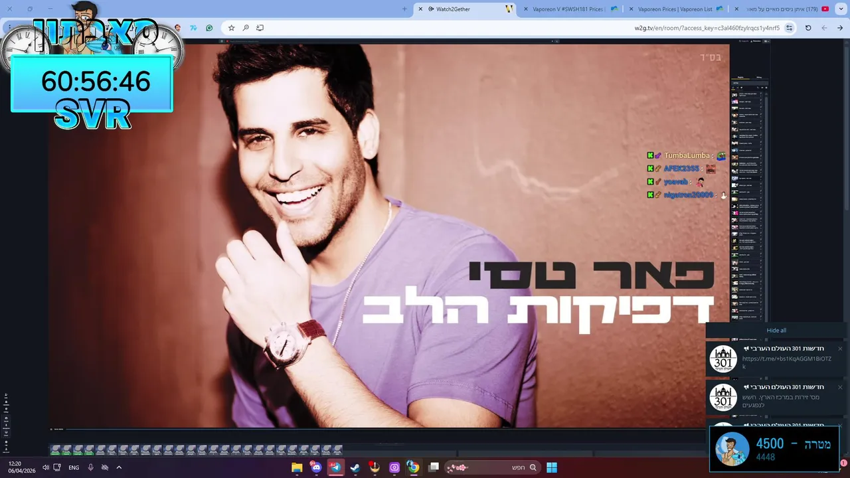This screenshot has height=478, width=850.
Task: Open the Grammarly green extension icon
Action: (x=209, y=28)
